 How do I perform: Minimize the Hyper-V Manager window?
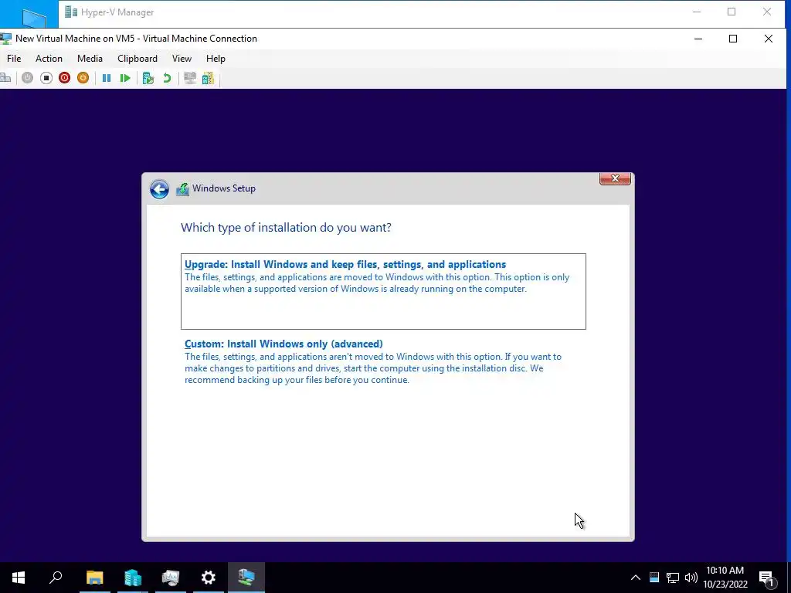coord(697,12)
